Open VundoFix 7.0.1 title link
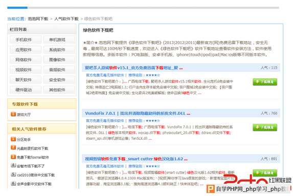Image resolution: width=293 pixels, height=196 pixels. 138,113
